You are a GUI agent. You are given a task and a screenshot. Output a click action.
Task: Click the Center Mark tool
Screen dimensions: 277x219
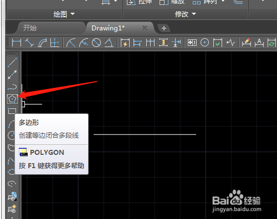pos(204,43)
